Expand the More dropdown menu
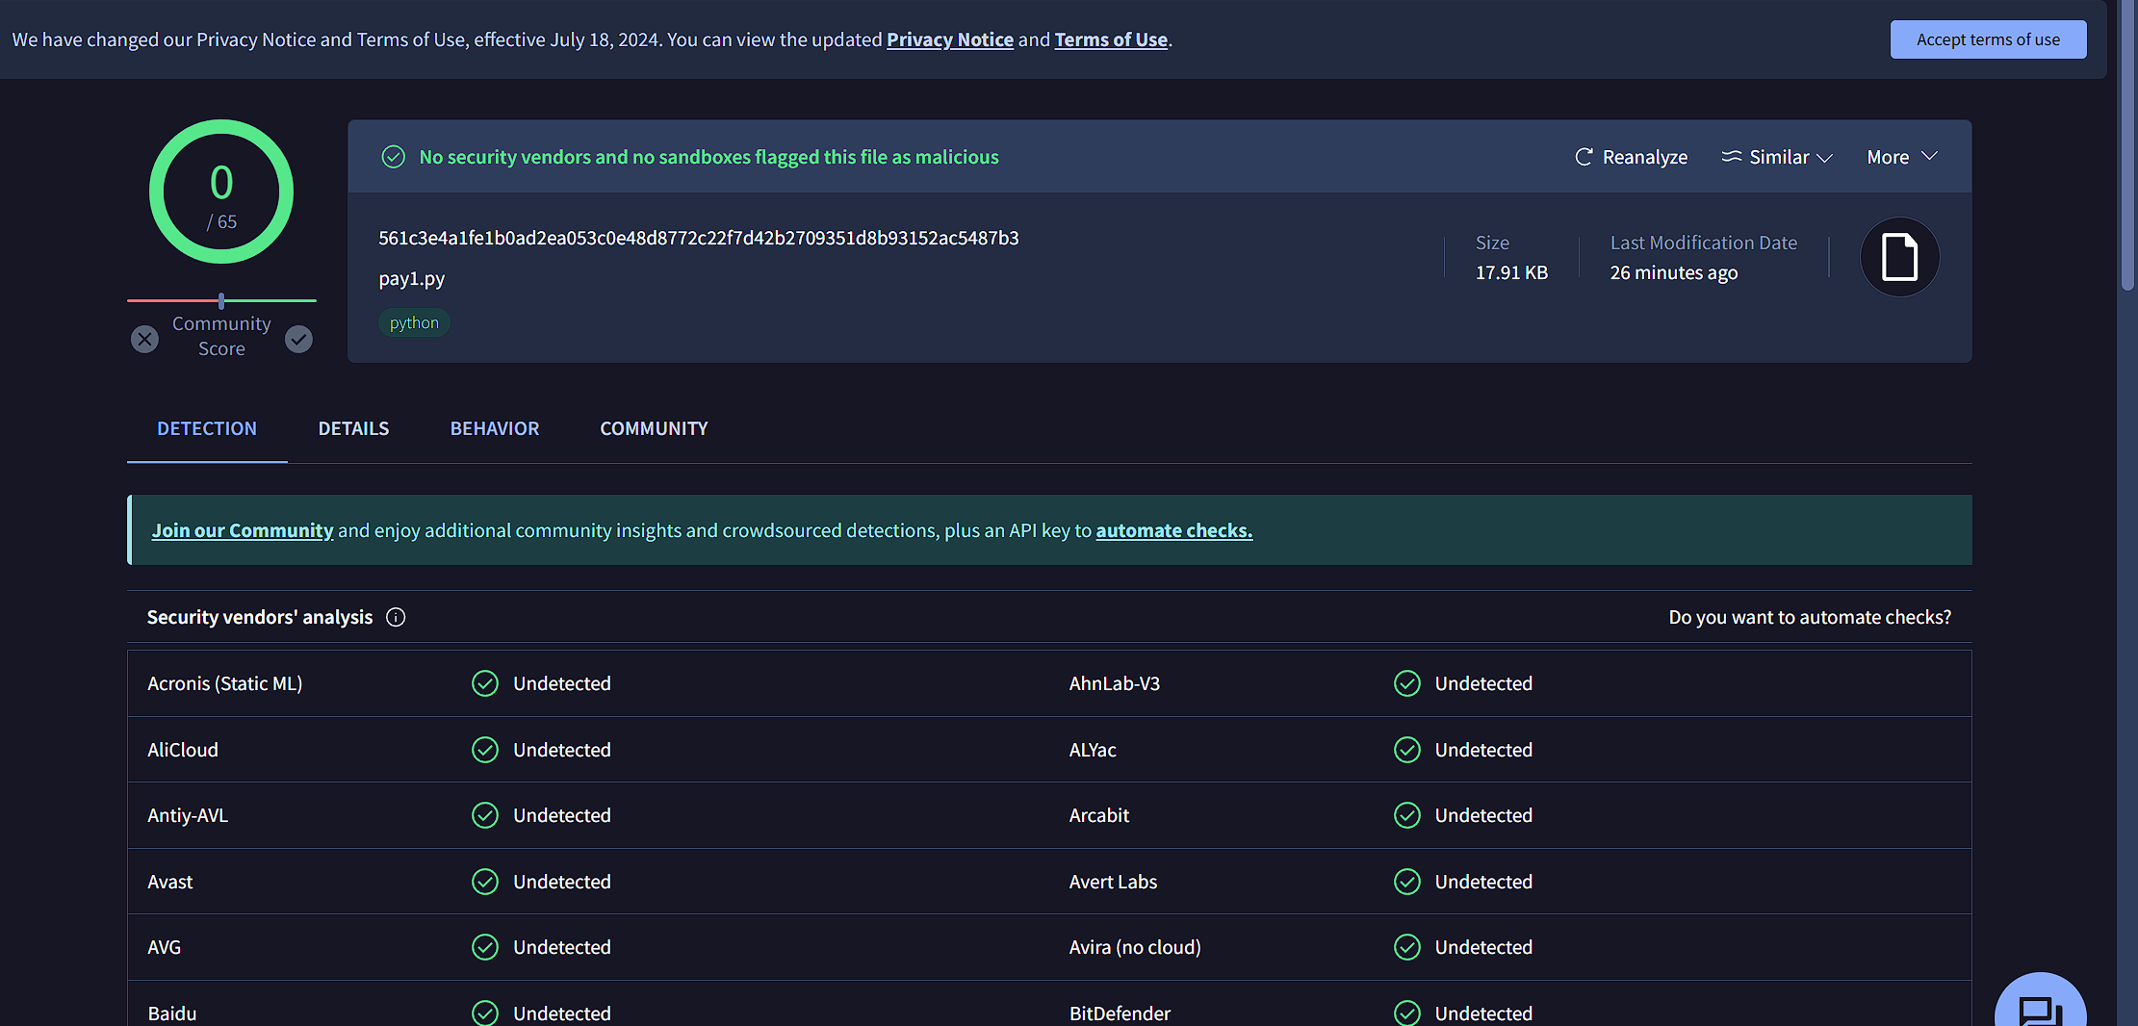Screen dimensions: 2138x1026 point(1902,157)
